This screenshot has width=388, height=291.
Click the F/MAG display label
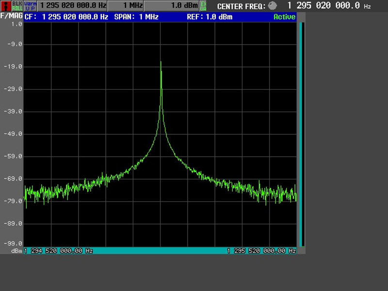click(11, 16)
